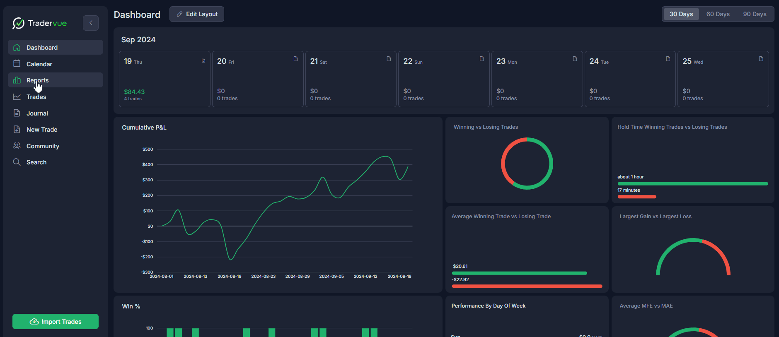Click the Win % chart title
Viewport: 779px width, 337px height.
131,306
